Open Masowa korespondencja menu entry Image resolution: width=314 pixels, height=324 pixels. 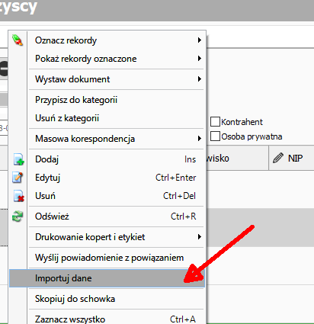pyautogui.click(x=107, y=139)
